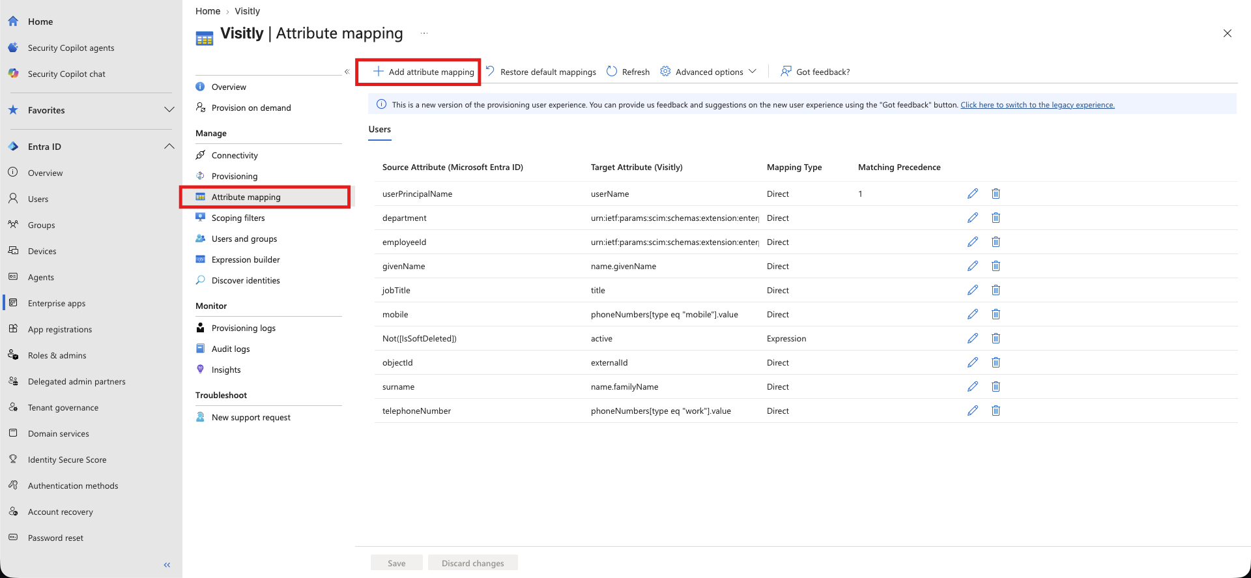Viewport: 1251px width, 578px height.
Task: Open Got feedback?
Action: (x=815, y=72)
